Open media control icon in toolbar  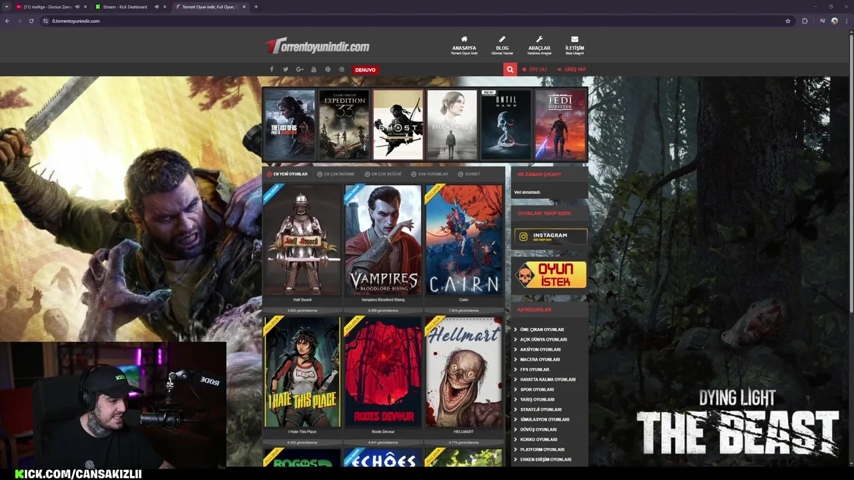coord(823,21)
